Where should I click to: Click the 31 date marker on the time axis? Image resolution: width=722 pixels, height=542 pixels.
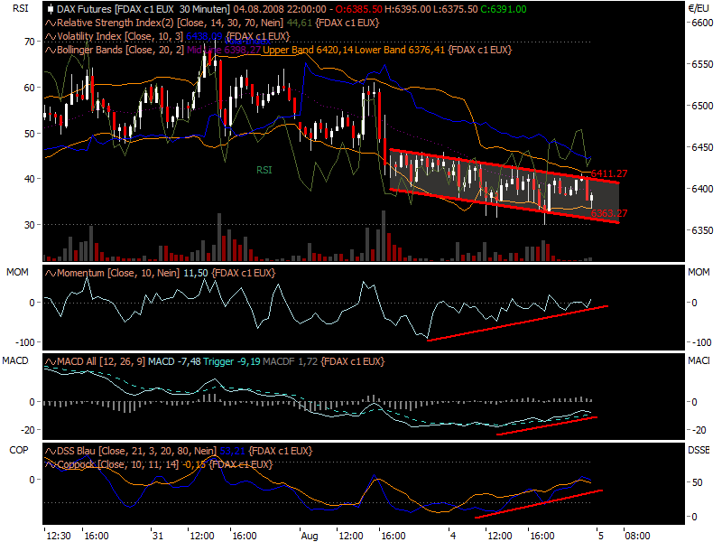coord(158,536)
